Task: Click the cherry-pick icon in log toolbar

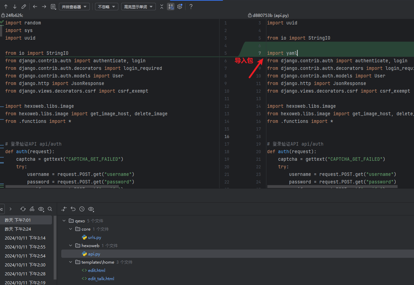Action: point(32,209)
